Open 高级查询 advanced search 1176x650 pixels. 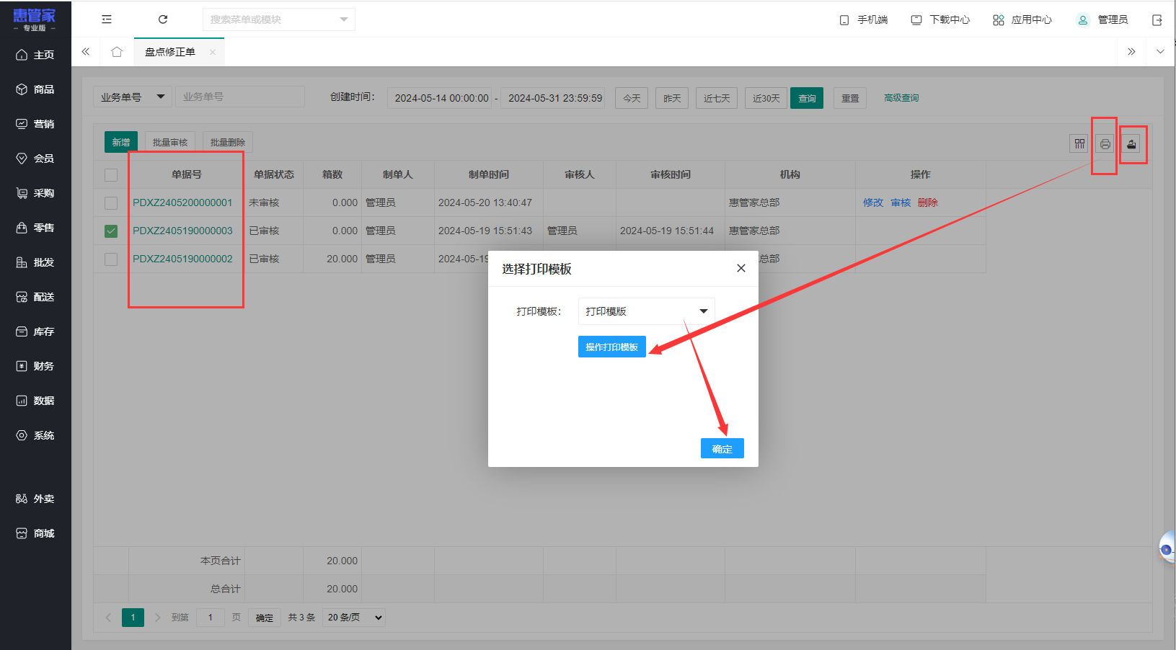pos(901,98)
